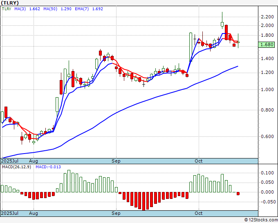Click the 2025Jul label on MACD axis
This screenshot has height=223, width=278.
pyautogui.click(x=10, y=213)
